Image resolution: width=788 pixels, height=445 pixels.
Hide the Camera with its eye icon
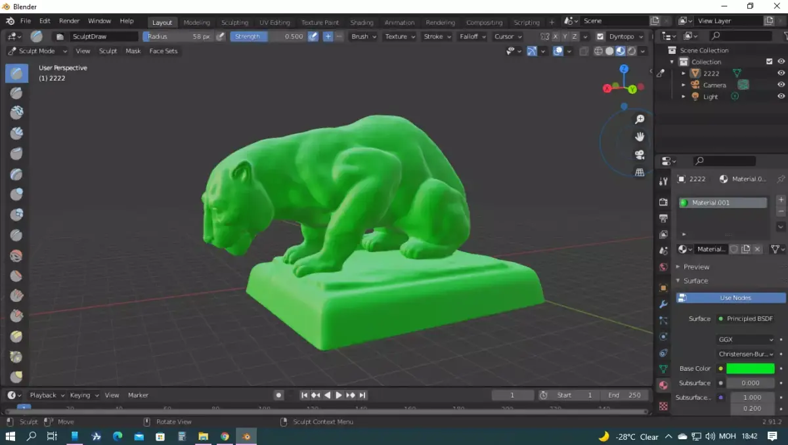pos(781,85)
